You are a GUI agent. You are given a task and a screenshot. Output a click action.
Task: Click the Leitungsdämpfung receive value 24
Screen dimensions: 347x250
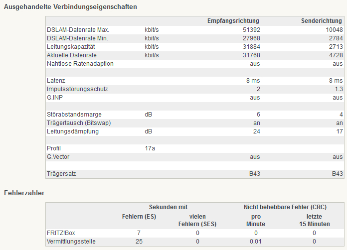point(257,131)
